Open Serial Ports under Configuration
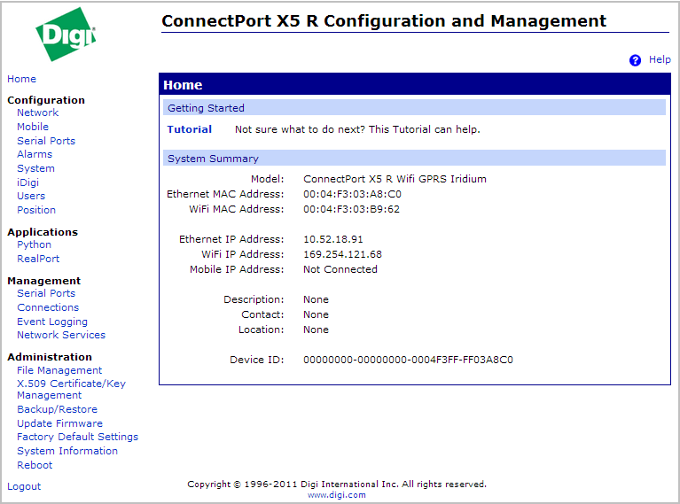 tap(46, 141)
